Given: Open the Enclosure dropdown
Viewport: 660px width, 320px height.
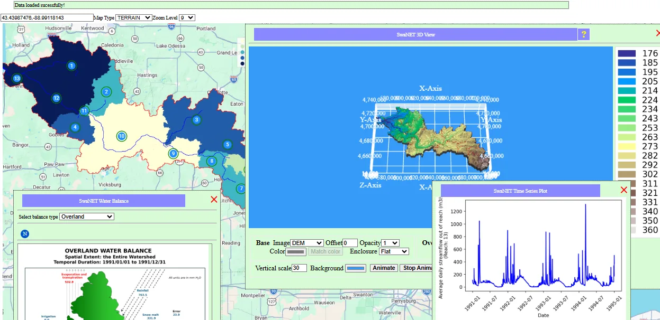Looking at the screenshot, I should [394, 251].
